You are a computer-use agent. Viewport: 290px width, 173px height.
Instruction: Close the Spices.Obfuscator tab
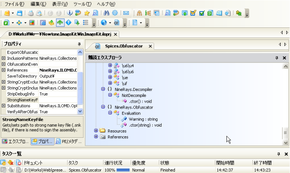[150, 46]
